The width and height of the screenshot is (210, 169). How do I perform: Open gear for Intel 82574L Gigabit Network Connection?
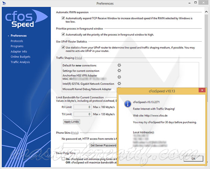(119, 83)
